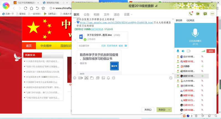
Task: Open the GIF sticker button
Action: point(81,78)
